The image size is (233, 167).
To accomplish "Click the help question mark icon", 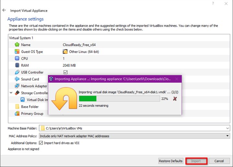I will [x=213, y=4].
